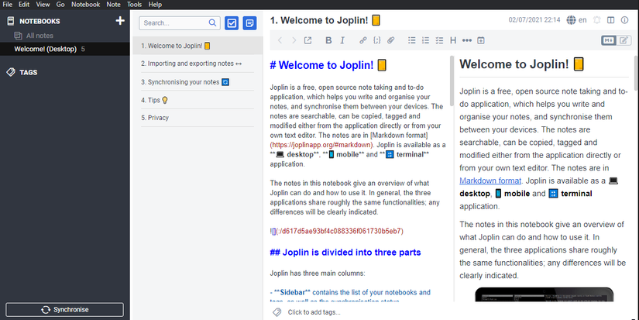Insert a checkbox list from the toolbar
This screenshot has width=639, height=320.
(x=439, y=40)
